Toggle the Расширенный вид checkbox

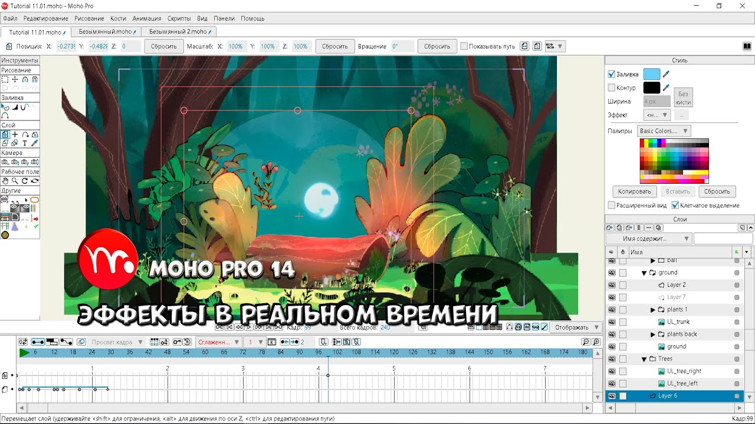612,206
